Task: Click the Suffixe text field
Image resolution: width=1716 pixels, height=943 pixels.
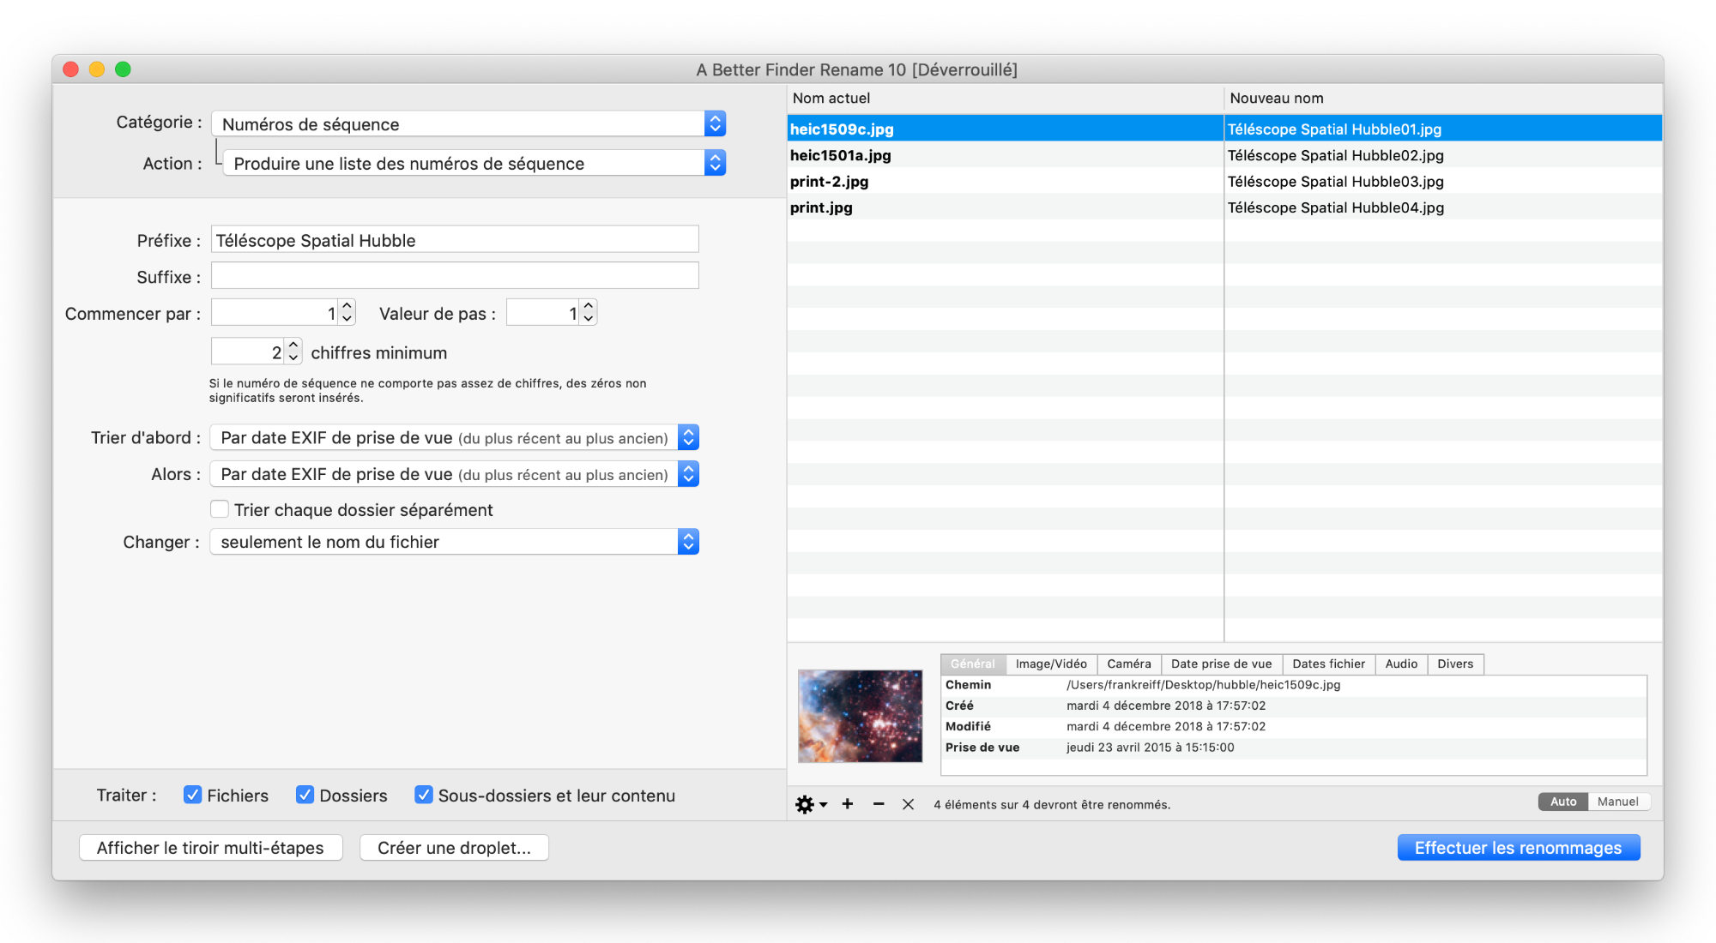Action: click(455, 276)
